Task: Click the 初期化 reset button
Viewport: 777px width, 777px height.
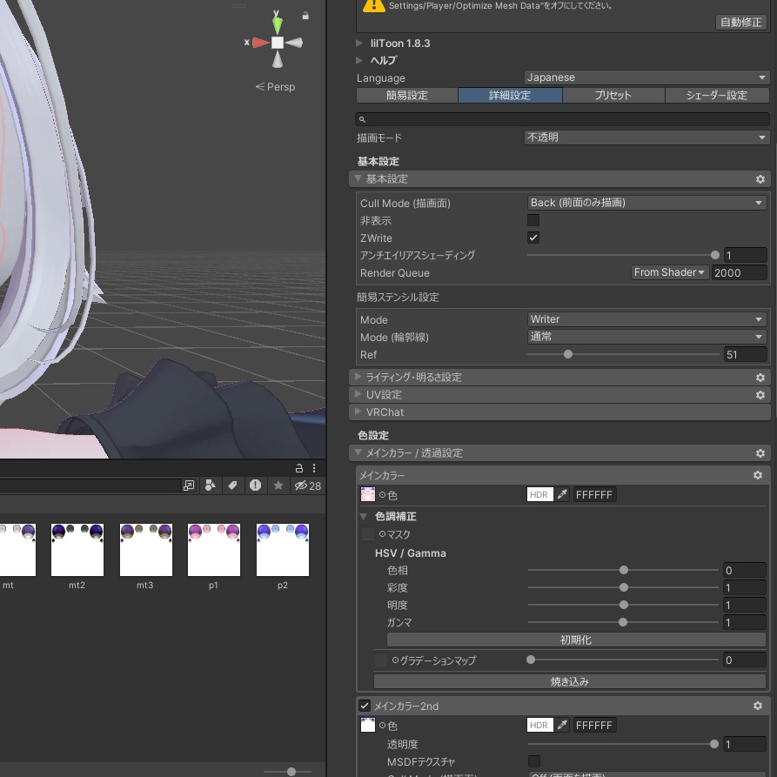Action: coord(576,640)
